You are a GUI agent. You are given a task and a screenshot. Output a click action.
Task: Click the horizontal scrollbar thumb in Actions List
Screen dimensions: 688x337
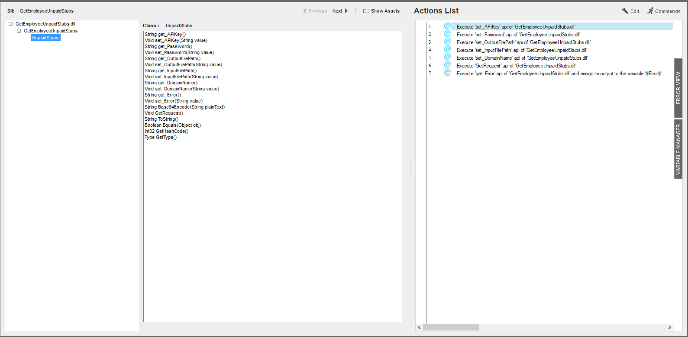point(451,327)
